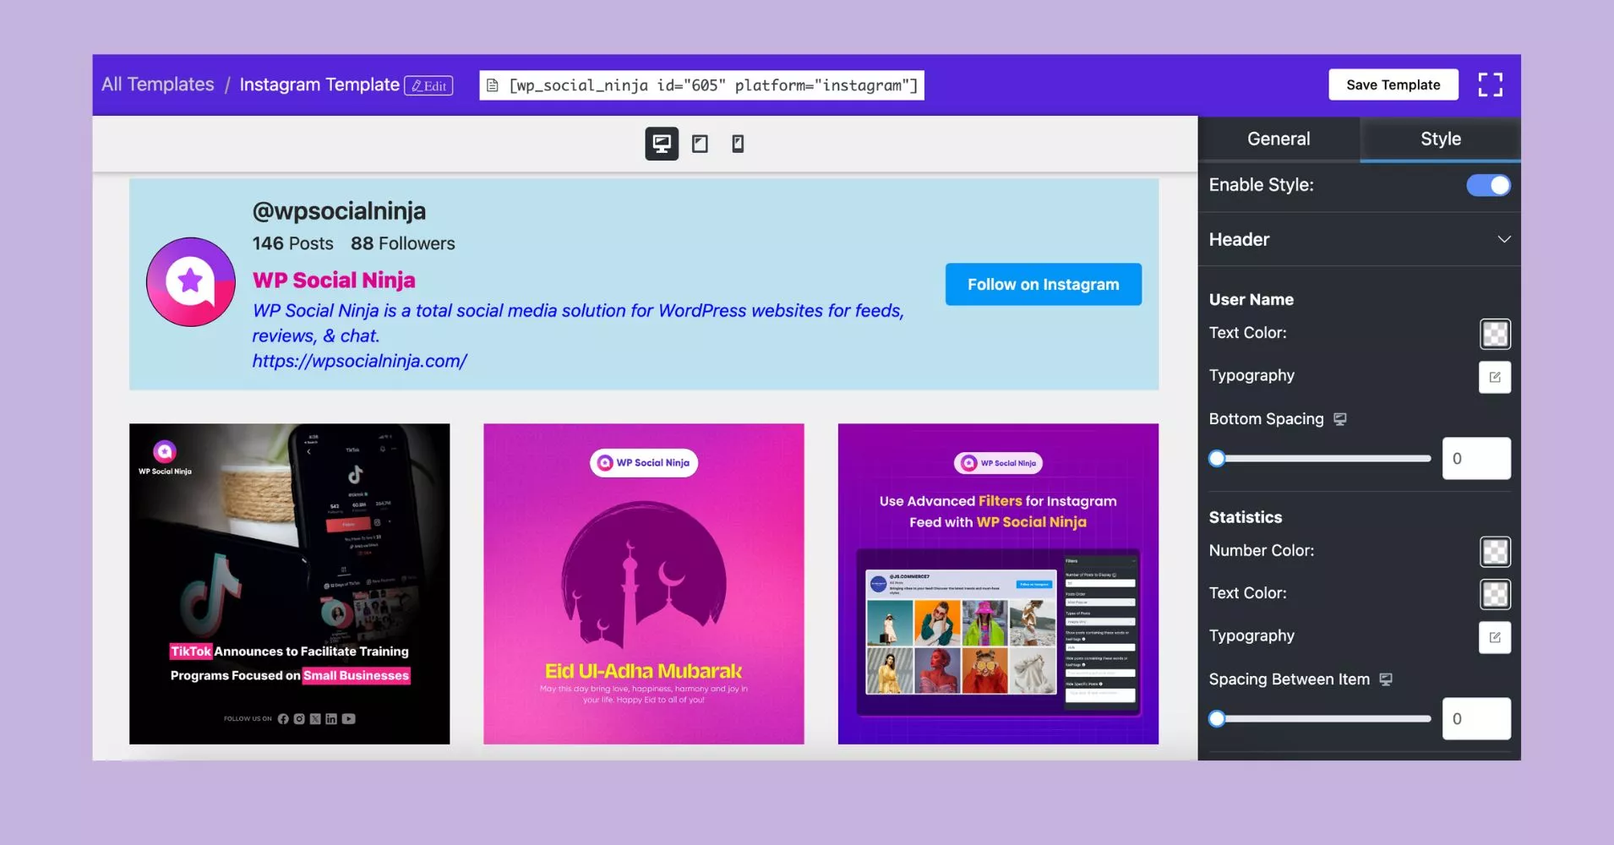Pick User Name Text Color swatch
Image resolution: width=1614 pixels, height=845 pixels.
click(x=1495, y=334)
